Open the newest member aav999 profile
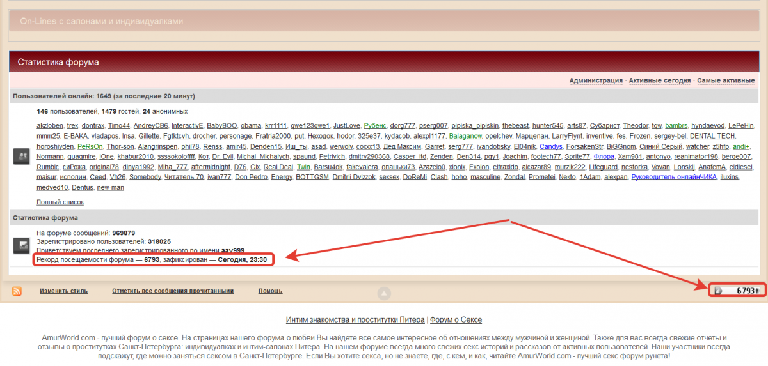768x366 pixels. click(x=233, y=251)
